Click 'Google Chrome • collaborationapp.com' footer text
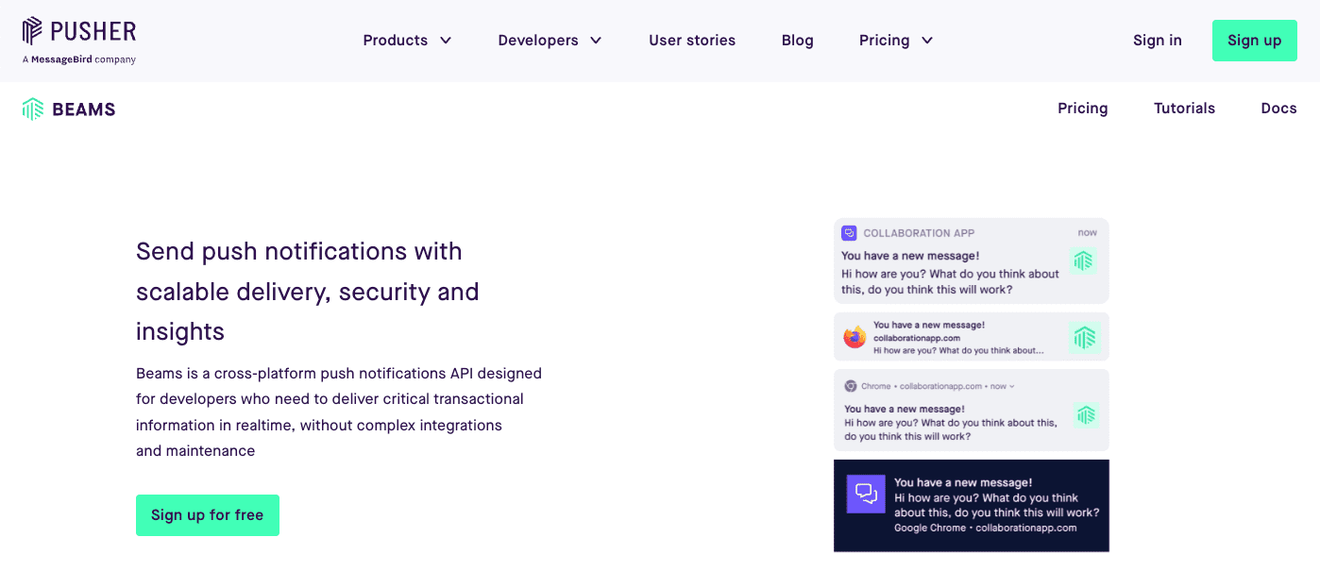The width and height of the screenshot is (1320, 571). point(986,528)
